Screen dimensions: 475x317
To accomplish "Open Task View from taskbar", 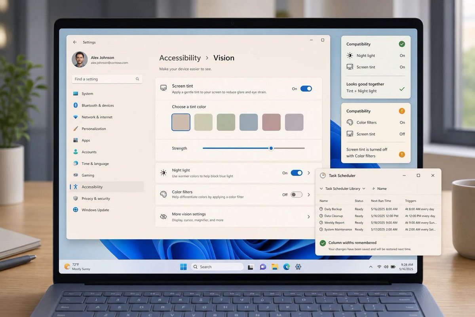I will point(251,267).
